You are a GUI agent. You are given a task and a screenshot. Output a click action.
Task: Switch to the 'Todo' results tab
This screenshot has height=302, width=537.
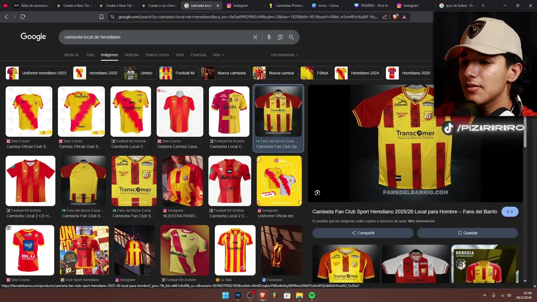[x=90, y=55]
